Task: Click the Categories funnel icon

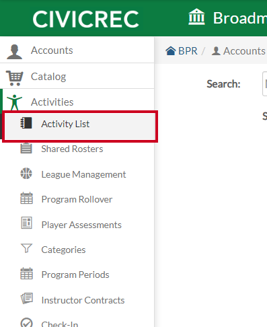Action: pyautogui.click(x=26, y=248)
